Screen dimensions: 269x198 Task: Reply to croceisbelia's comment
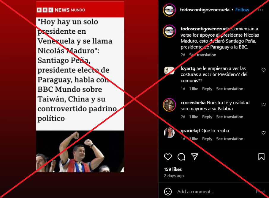click(x=207, y=117)
